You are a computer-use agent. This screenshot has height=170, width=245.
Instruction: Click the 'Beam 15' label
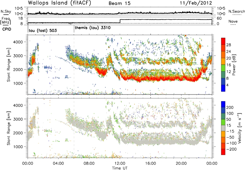119,3
